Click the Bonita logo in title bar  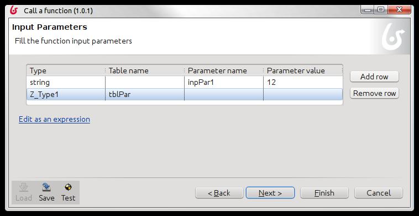tap(14, 10)
